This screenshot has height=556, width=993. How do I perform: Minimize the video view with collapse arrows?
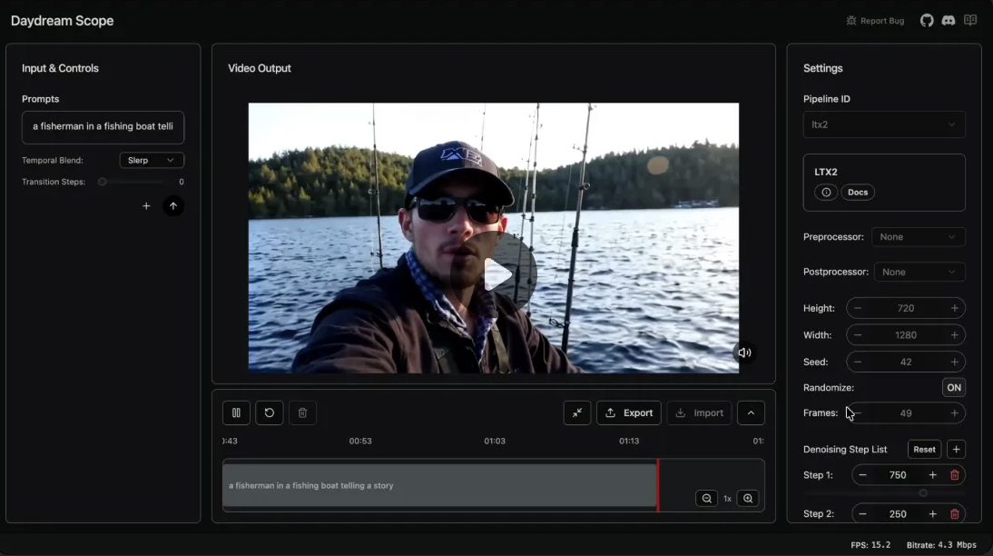tap(577, 412)
